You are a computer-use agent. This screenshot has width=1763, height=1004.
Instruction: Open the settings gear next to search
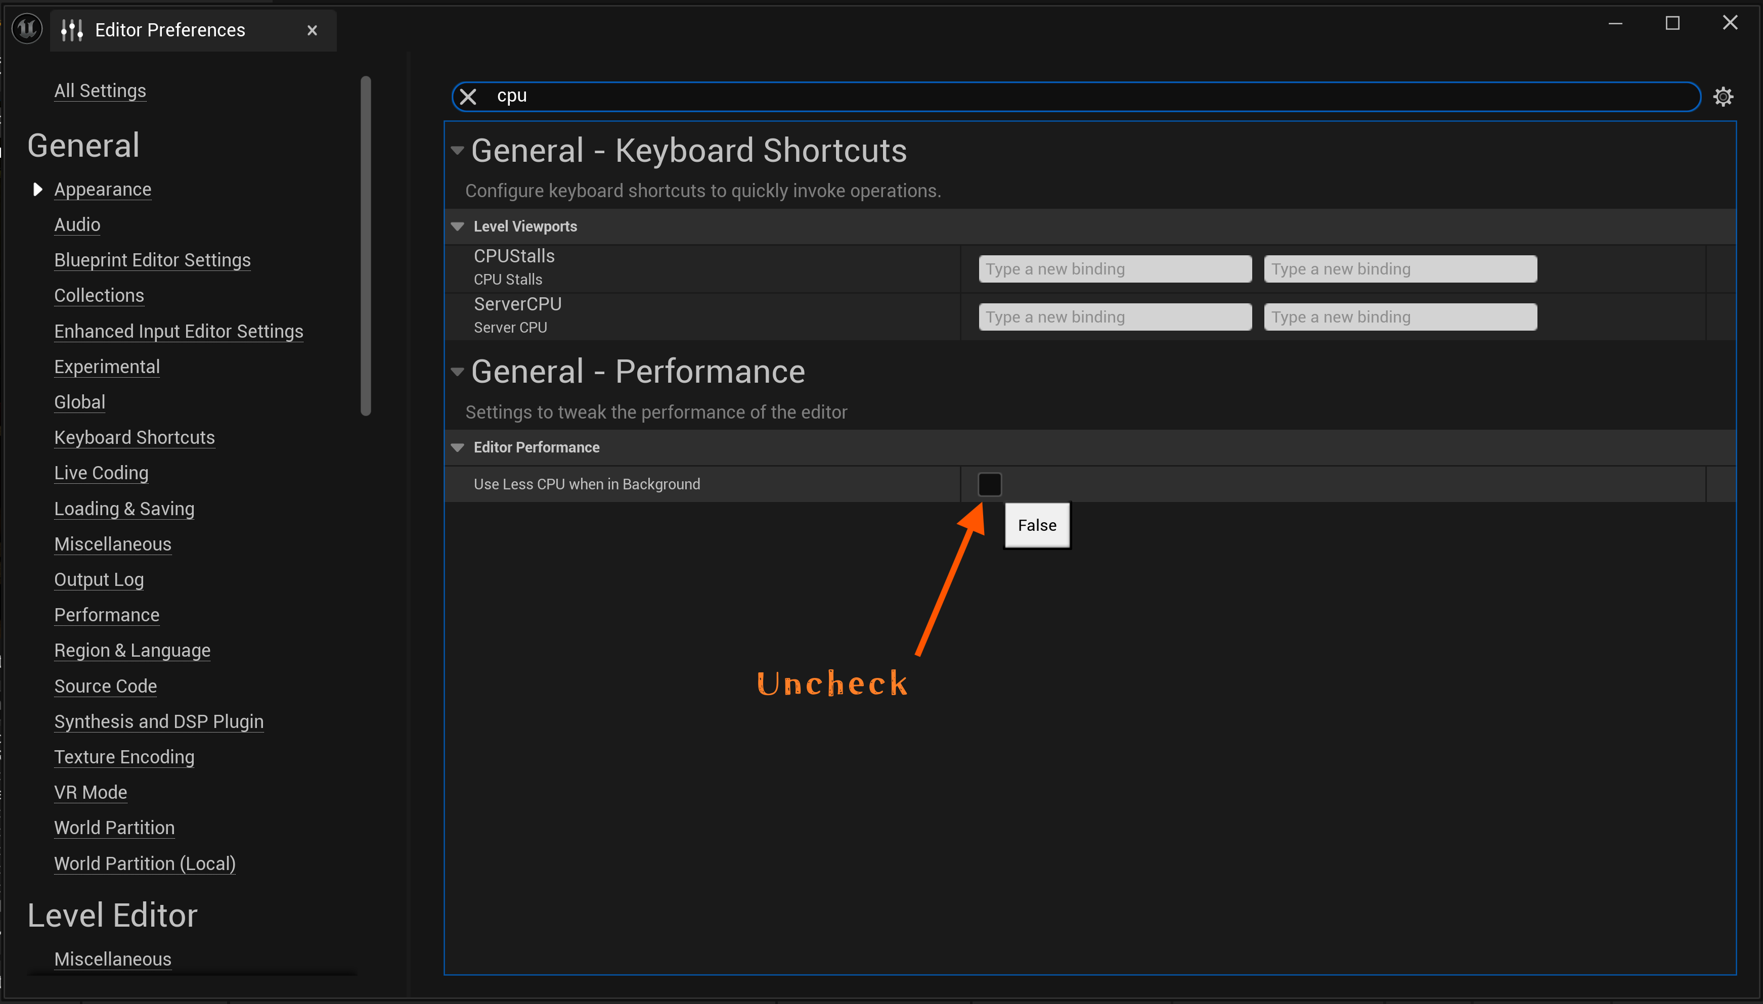tap(1723, 97)
